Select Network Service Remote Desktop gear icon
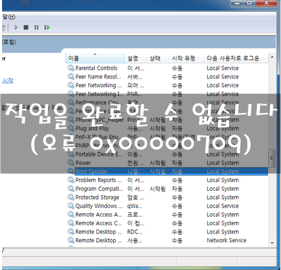The image size is (281, 270). (x=71, y=240)
